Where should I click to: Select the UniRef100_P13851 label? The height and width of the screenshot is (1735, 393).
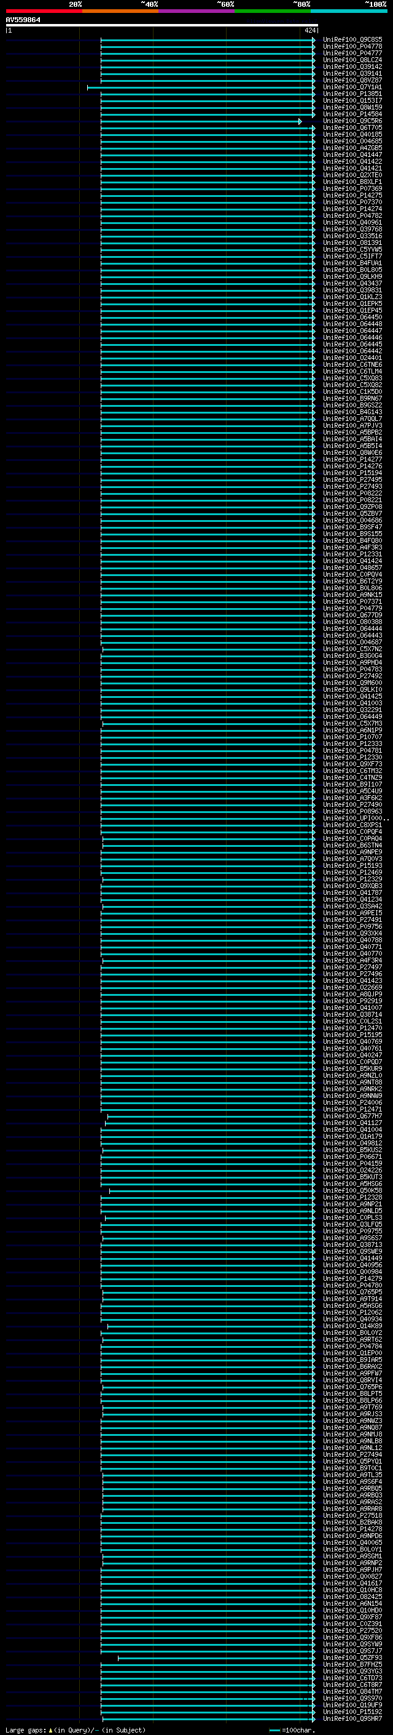352,94
